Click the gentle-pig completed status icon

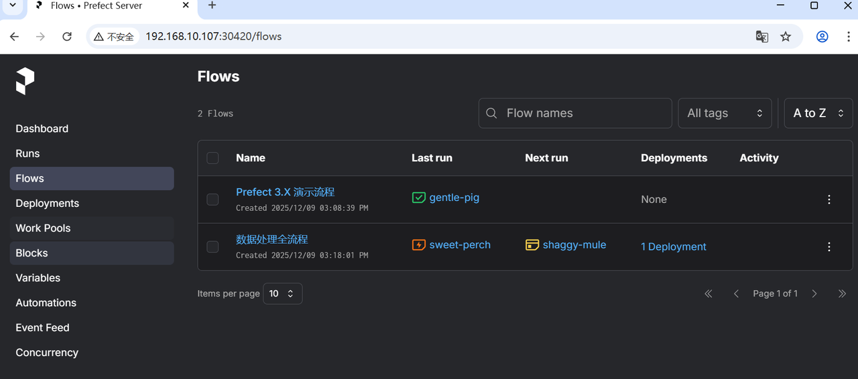click(x=419, y=198)
